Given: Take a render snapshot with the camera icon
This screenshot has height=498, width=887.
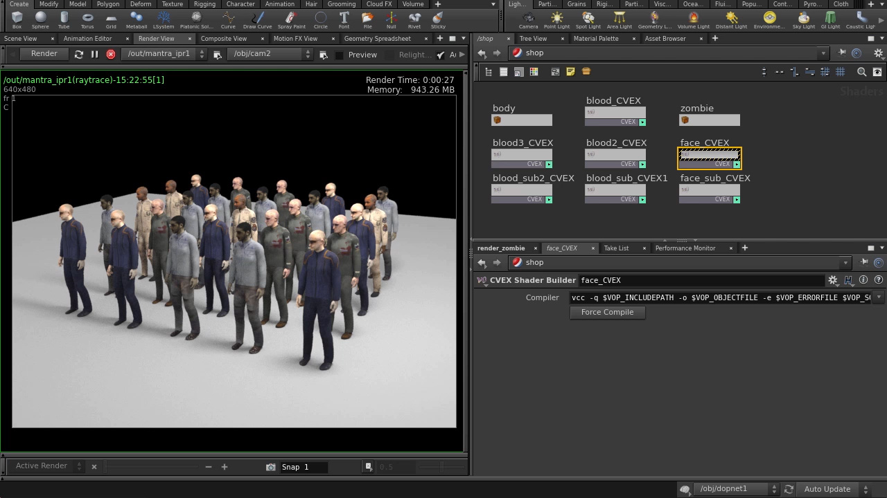Looking at the screenshot, I should (271, 467).
